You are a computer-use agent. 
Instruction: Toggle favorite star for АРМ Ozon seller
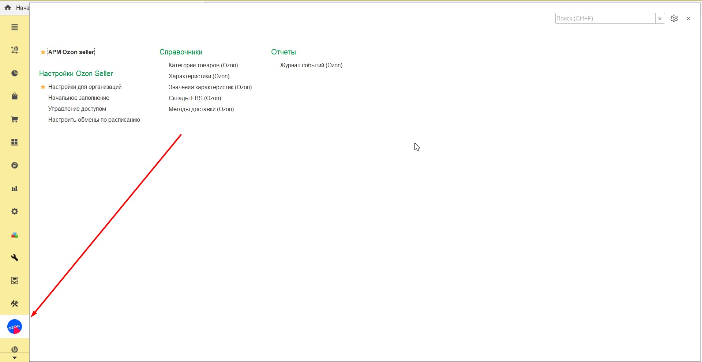pos(43,52)
